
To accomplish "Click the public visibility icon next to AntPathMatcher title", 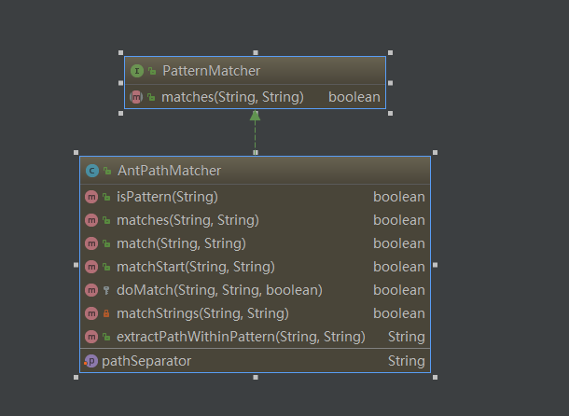I will coord(107,171).
